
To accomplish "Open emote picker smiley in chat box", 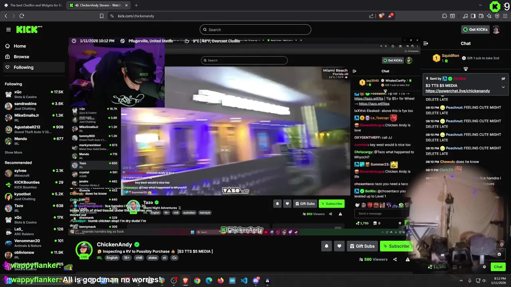I will click(499, 254).
